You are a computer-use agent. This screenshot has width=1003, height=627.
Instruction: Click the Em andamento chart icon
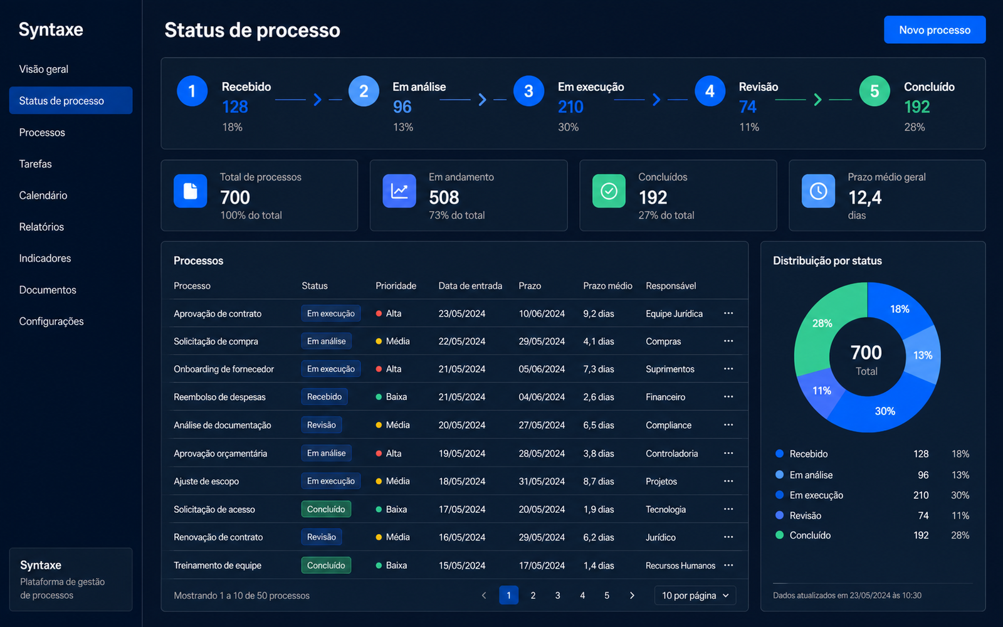pyautogui.click(x=399, y=191)
